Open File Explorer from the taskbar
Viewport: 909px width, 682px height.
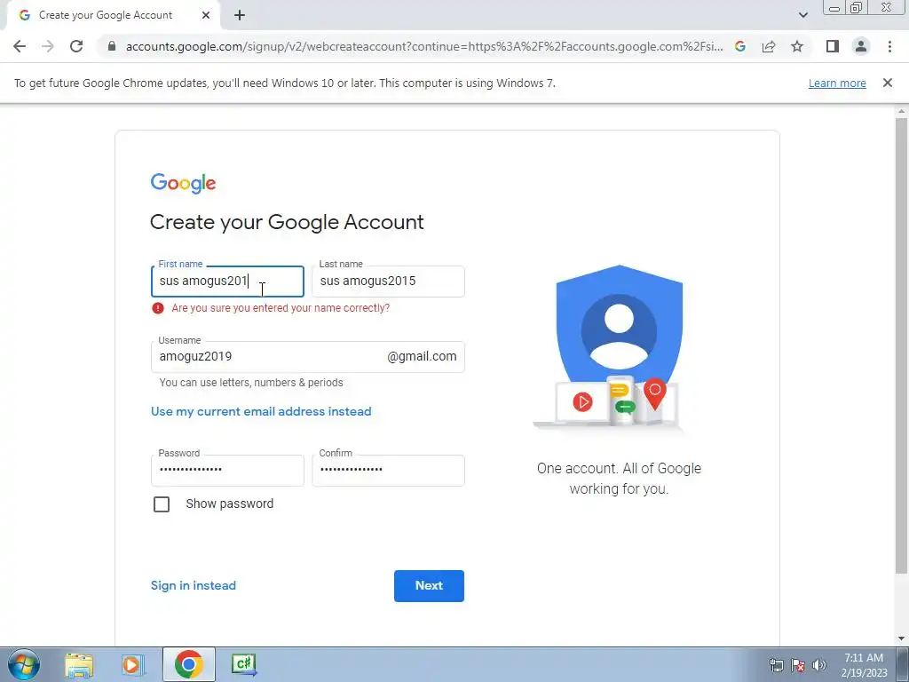[79, 664]
